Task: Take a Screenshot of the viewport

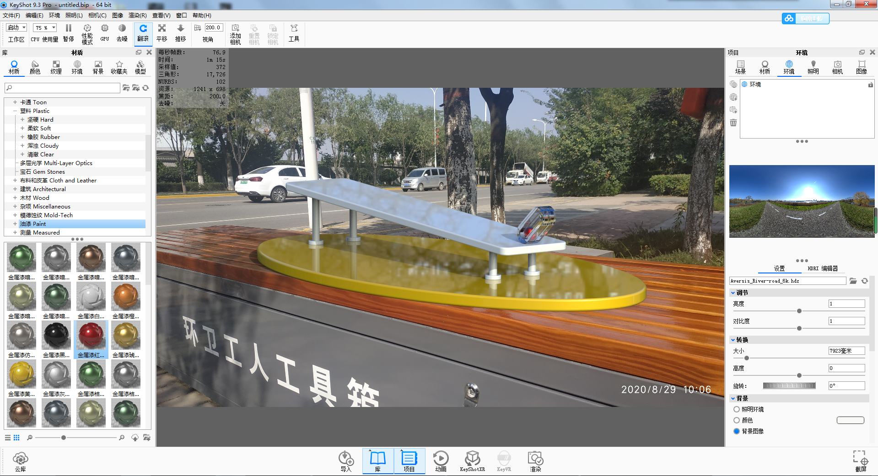Action: (861, 461)
